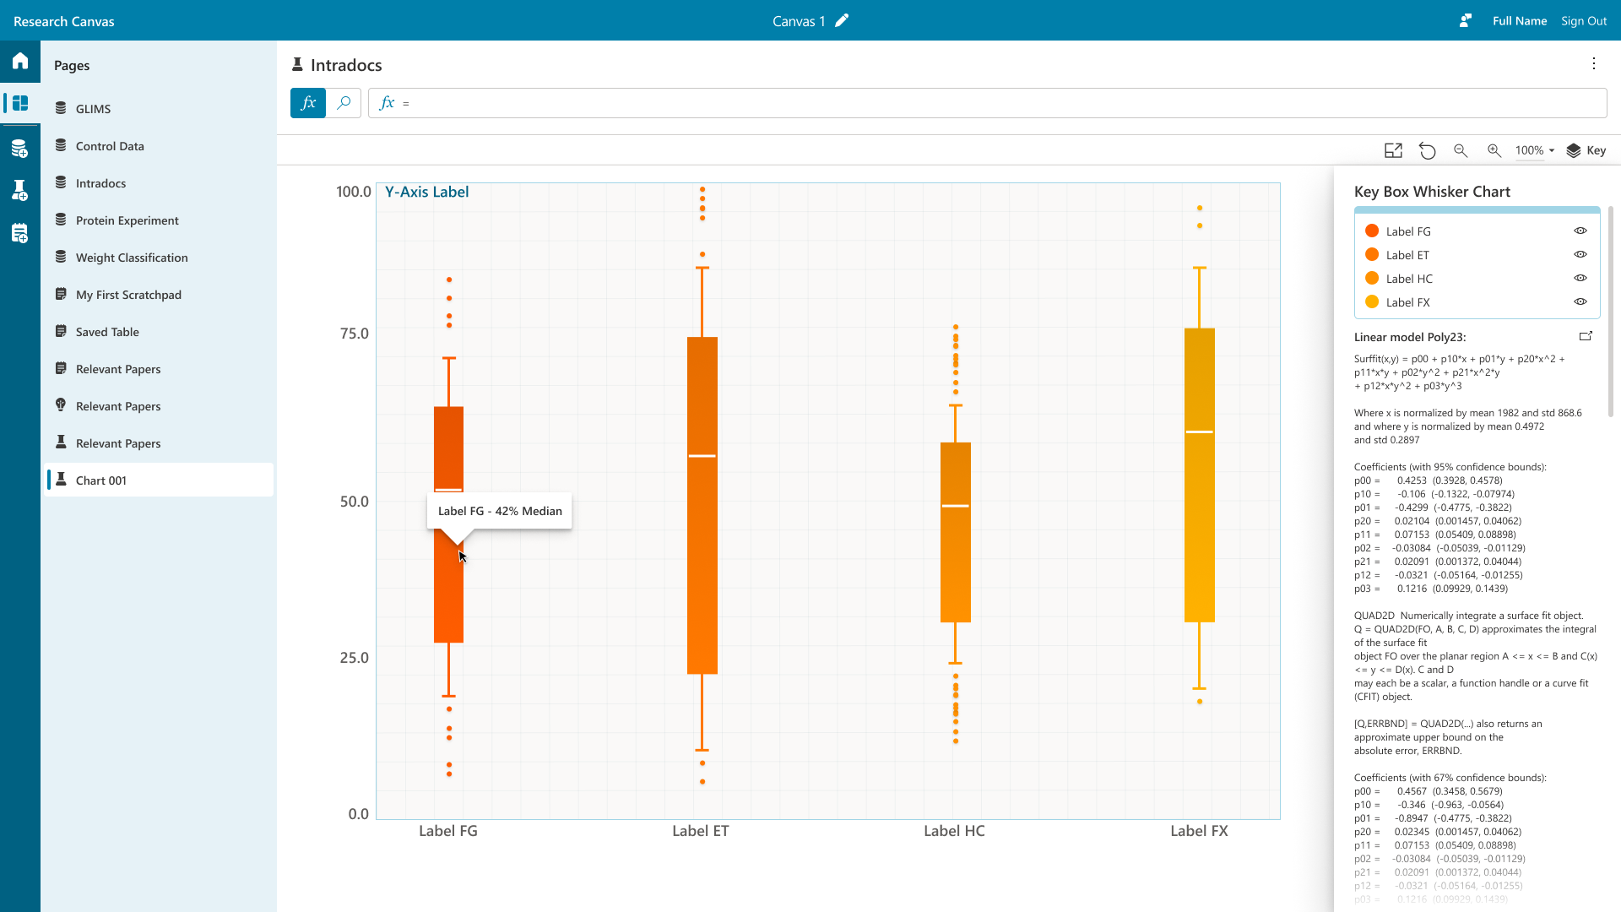Click the zoom out magnifier icon

[x=1461, y=150]
